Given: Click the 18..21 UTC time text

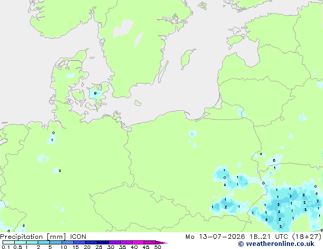Looking at the screenshot, I should click(x=268, y=237).
